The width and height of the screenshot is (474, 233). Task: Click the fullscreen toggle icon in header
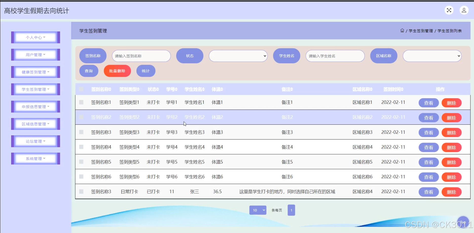[449, 10]
